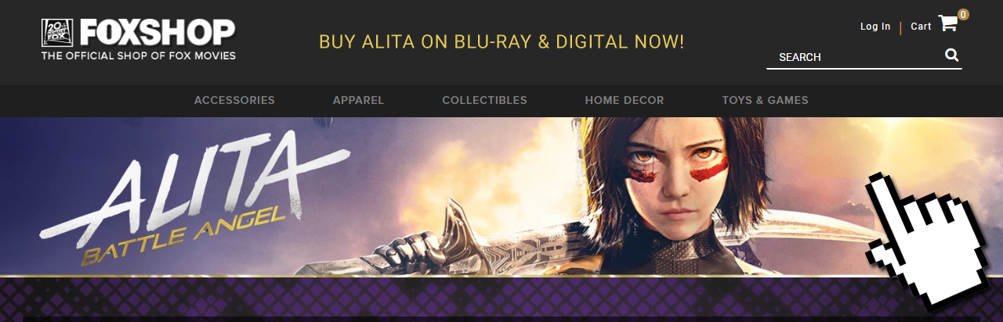Click the Log In link
Screen dimensions: 1003x322
[x=875, y=27]
